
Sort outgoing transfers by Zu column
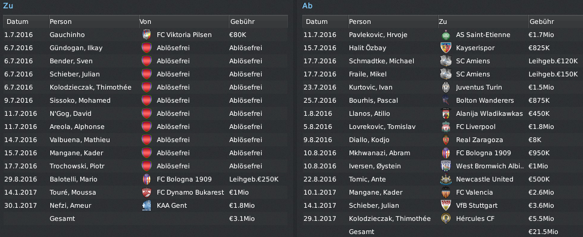coord(483,21)
